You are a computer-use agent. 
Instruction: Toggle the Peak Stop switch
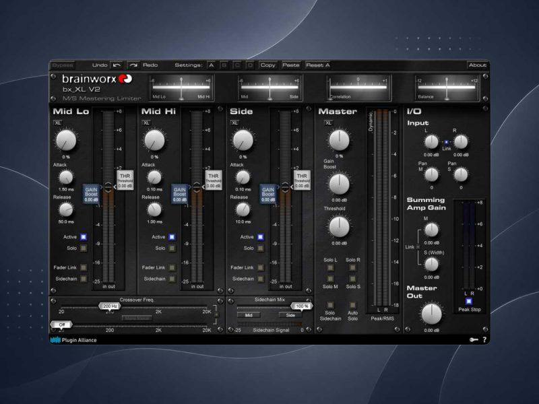coord(469,301)
